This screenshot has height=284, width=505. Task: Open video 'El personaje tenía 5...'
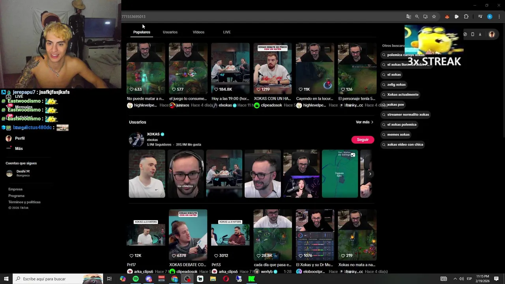(357, 68)
